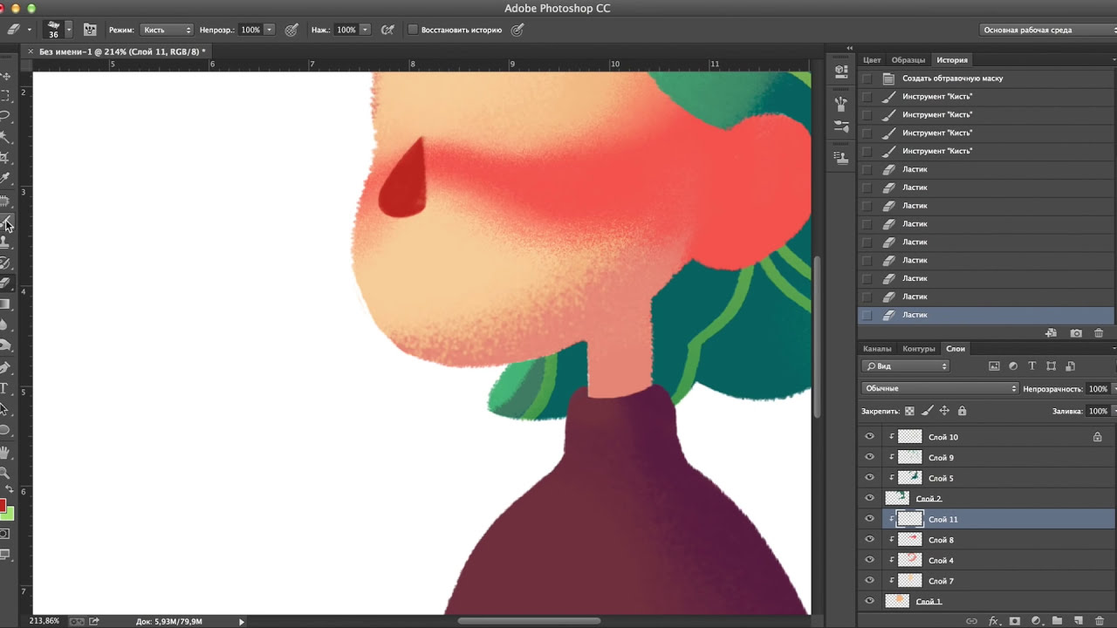Select the Horizontal Type tool
1117x628 pixels.
4,388
